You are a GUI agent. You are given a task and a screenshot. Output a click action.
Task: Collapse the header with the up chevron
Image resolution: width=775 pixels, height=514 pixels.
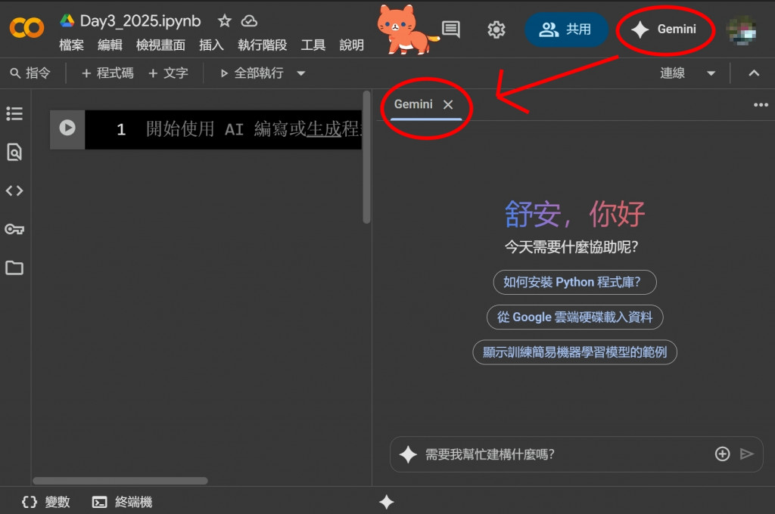click(754, 73)
